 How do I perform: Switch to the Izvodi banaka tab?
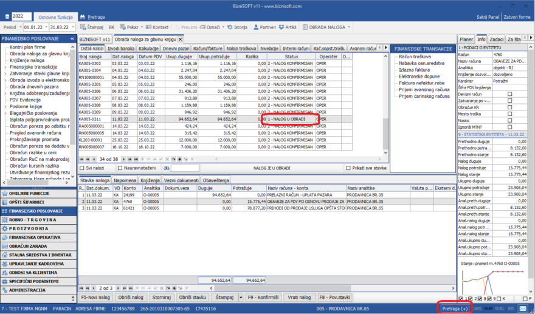pos(122,48)
